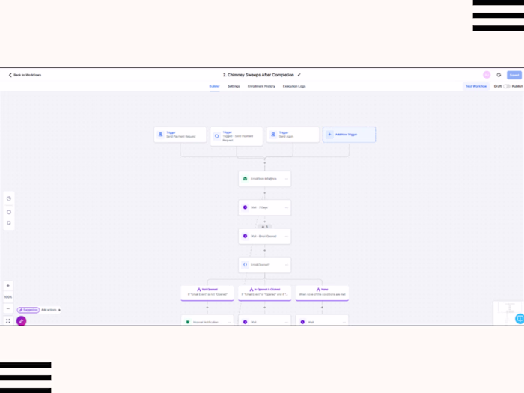
Task: Add a step below Wait 7 Days
Action: [x=265, y=222]
